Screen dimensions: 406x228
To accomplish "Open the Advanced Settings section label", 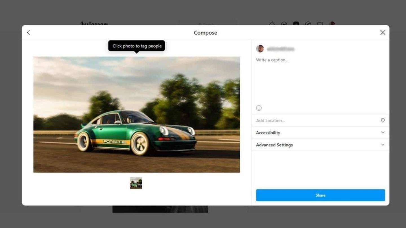I will coord(274,145).
